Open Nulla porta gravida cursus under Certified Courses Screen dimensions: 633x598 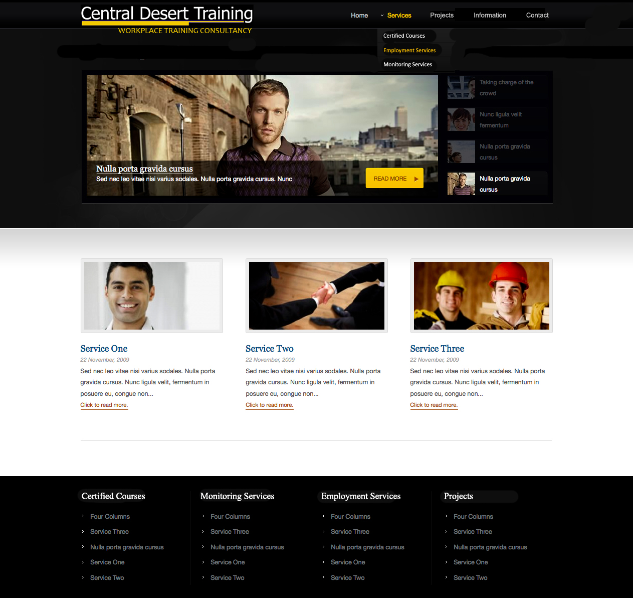coord(127,547)
